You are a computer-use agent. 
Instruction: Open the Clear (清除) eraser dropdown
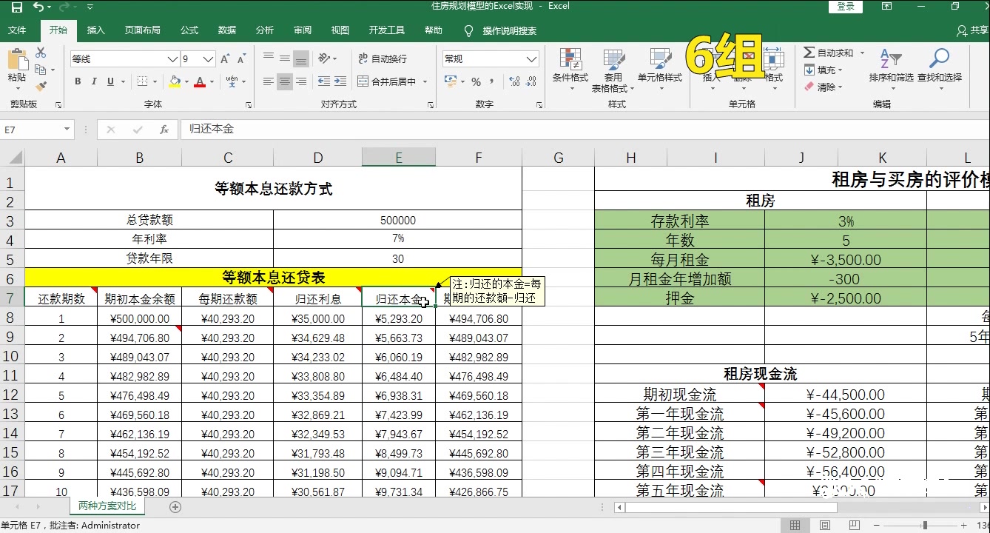tap(824, 87)
